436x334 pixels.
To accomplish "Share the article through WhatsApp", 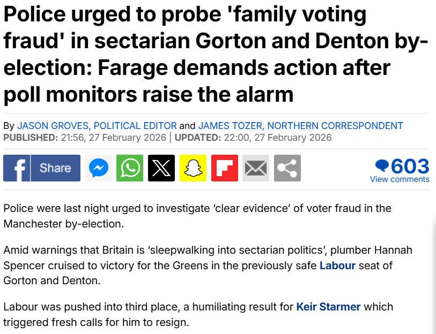I will [x=130, y=168].
